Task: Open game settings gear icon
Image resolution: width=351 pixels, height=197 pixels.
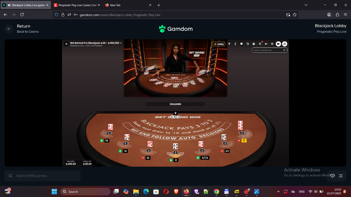Action: point(272,44)
